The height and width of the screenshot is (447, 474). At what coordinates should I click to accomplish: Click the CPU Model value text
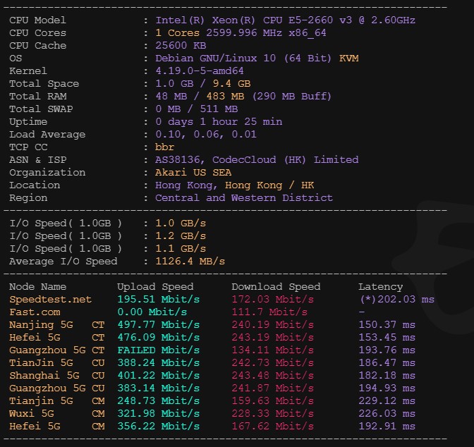click(x=285, y=20)
